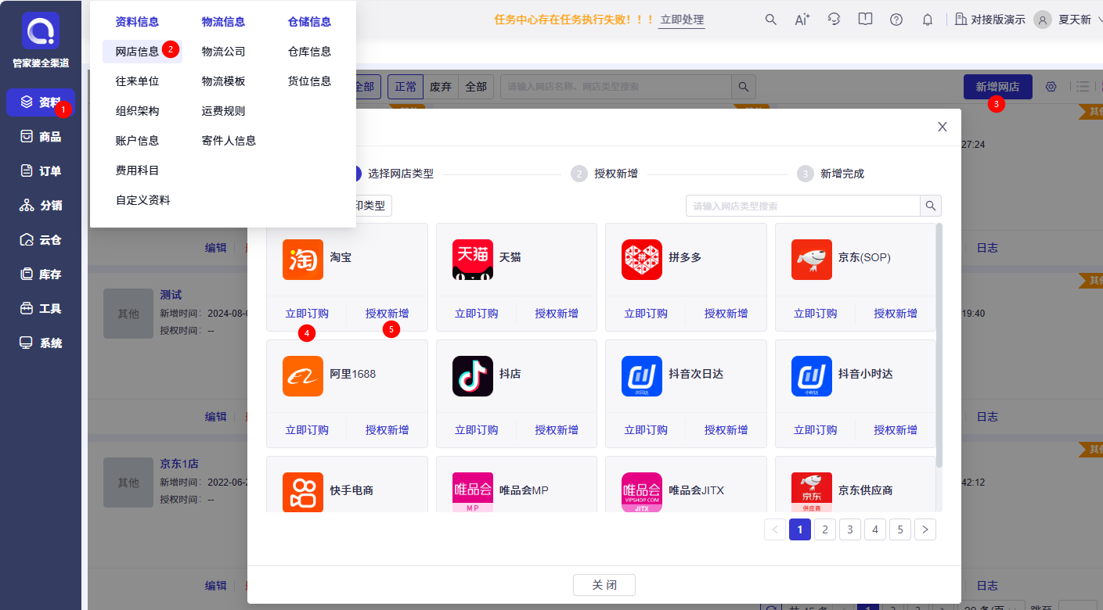Click 授权新增 under the 淘宝 card
Image resolution: width=1103 pixels, height=610 pixels.
point(387,314)
